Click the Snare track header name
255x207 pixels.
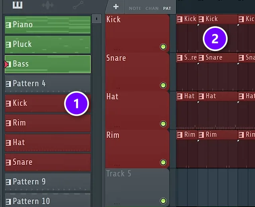pos(116,58)
